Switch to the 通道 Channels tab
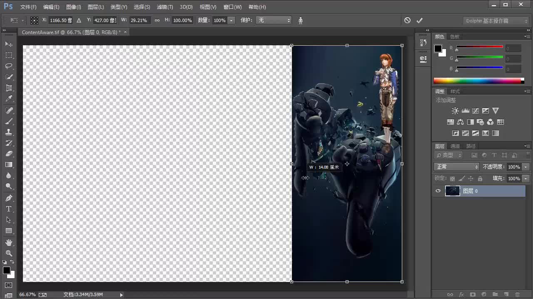 pos(455,146)
